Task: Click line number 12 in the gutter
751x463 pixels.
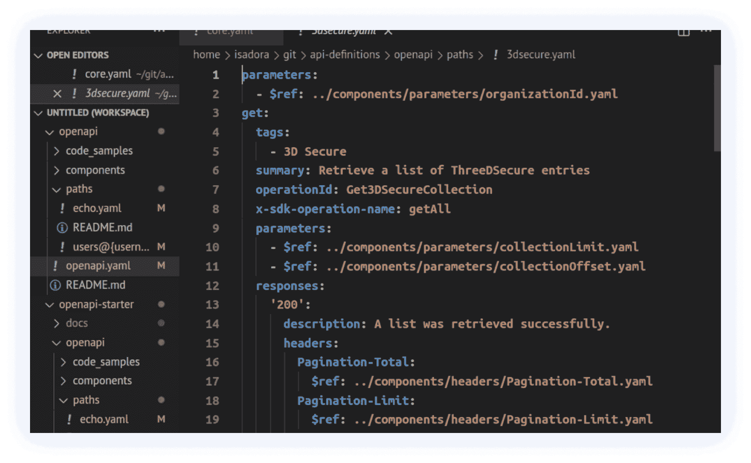Action: pyautogui.click(x=212, y=286)
